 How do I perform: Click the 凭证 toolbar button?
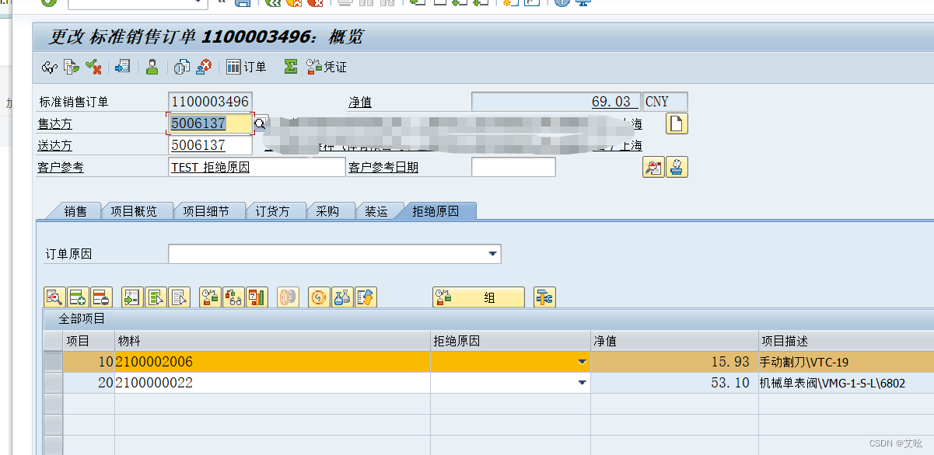tap(325, 67)
